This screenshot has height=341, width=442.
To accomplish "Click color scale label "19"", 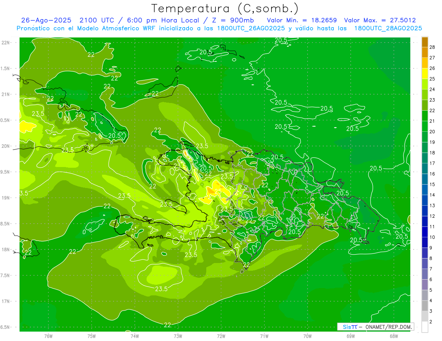I will tap(432, 142).
